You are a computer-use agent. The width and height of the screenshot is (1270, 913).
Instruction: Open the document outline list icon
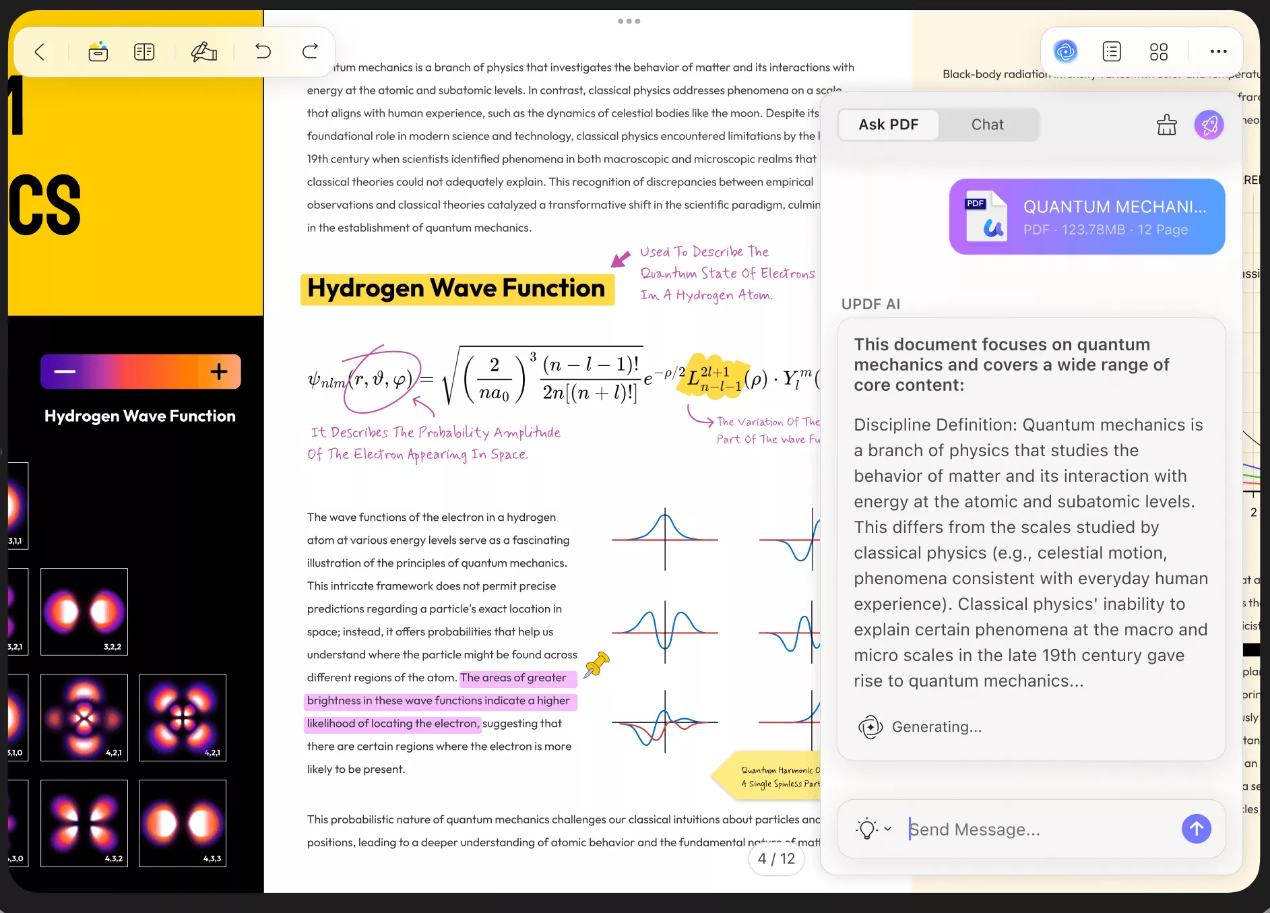[1112, 51]
